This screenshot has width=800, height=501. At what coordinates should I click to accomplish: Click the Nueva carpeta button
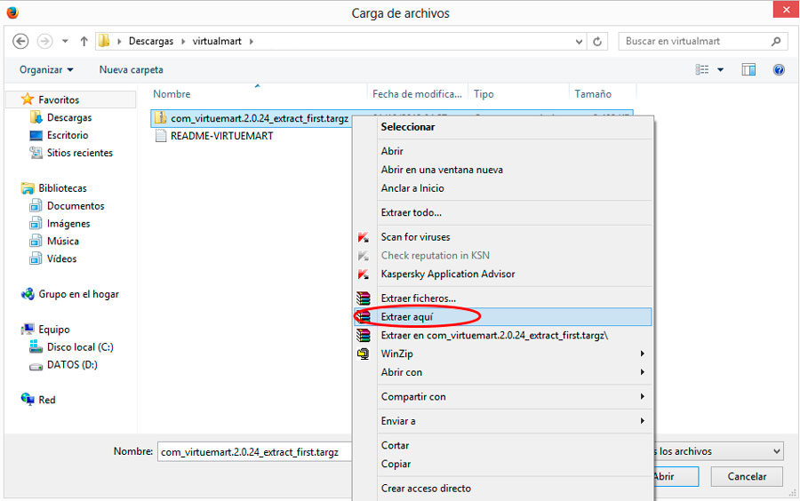(131, 69)
